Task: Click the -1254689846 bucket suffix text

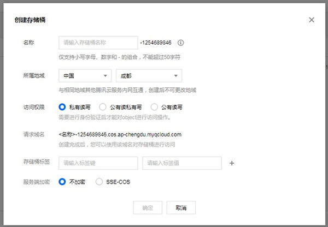Action: pos(156,43)
